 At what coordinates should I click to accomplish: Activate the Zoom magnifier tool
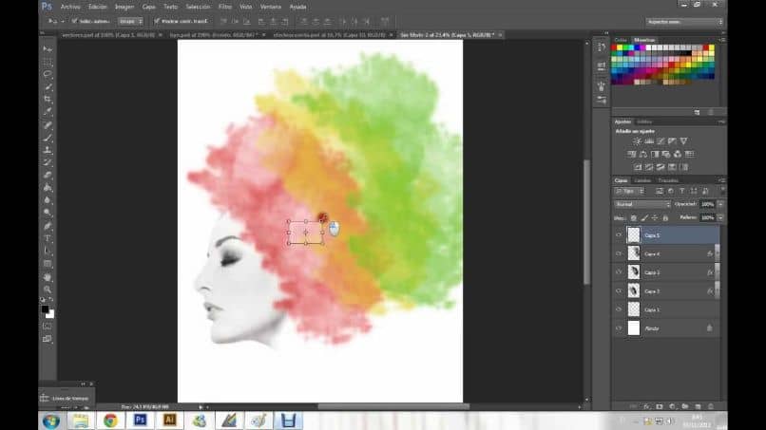coord(48,289)
